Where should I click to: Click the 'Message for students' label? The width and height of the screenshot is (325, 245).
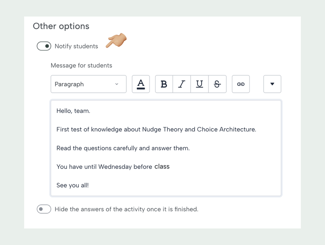tap(81, 65)
